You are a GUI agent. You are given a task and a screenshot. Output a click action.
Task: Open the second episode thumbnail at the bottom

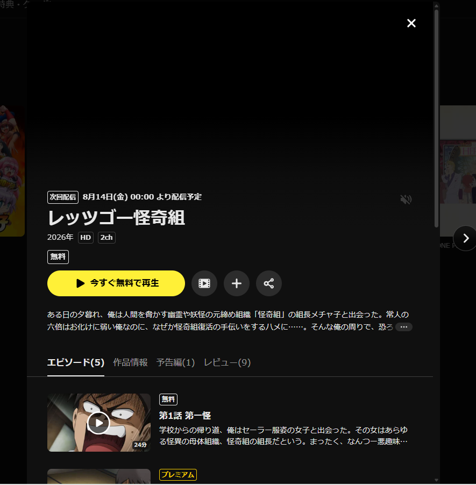99,476
